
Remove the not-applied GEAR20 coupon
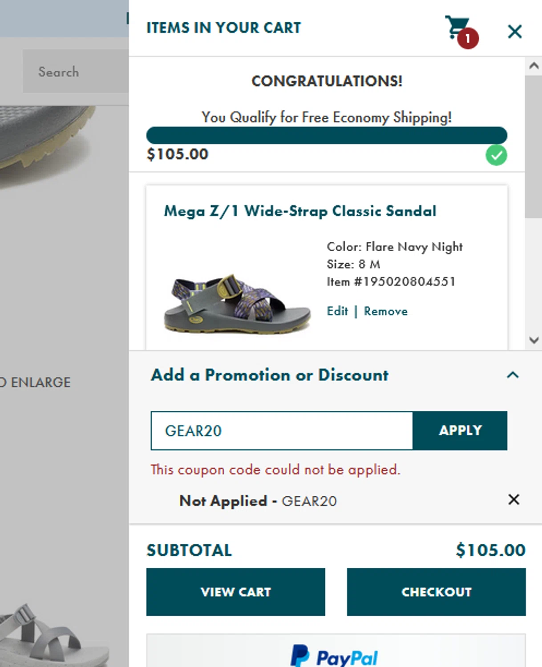(x=514, y=499)
